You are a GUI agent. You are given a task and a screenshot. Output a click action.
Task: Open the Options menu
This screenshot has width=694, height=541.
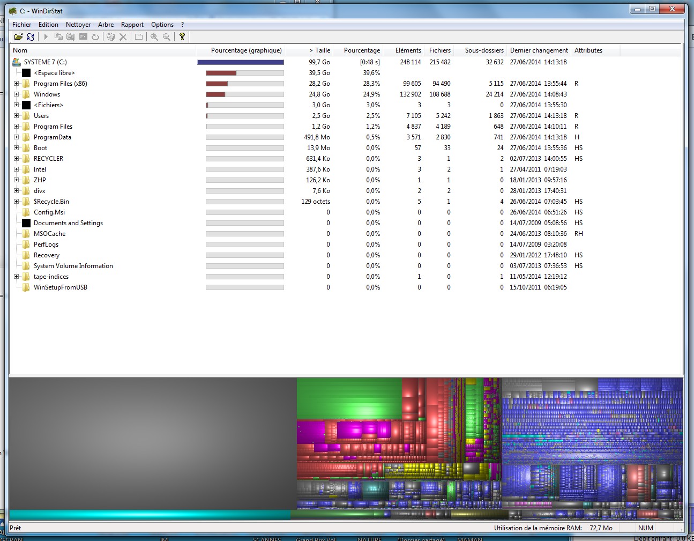[162, 25]
